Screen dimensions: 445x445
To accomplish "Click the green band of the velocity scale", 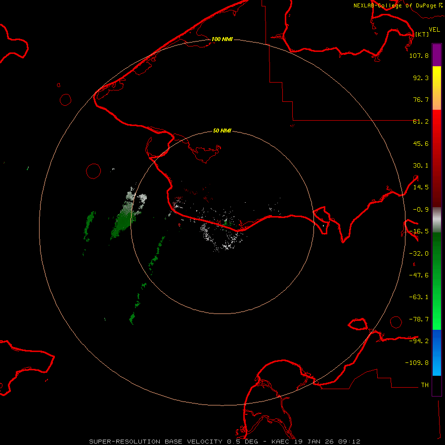I will [437, 281].
